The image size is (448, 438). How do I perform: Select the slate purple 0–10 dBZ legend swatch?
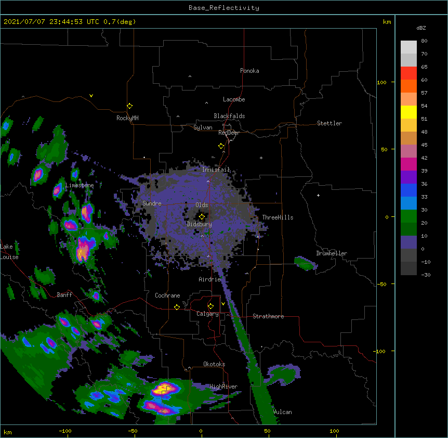(409, 242)
